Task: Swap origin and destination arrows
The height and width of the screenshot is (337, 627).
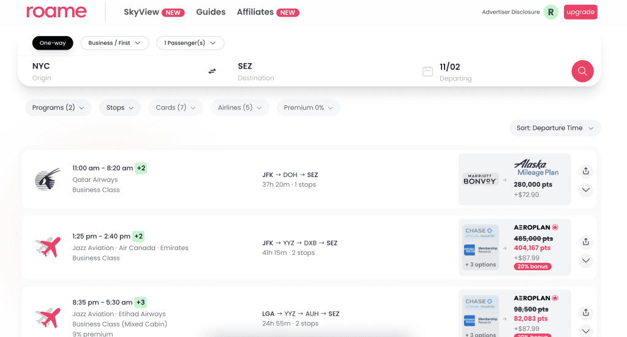Action: (212, 71)
